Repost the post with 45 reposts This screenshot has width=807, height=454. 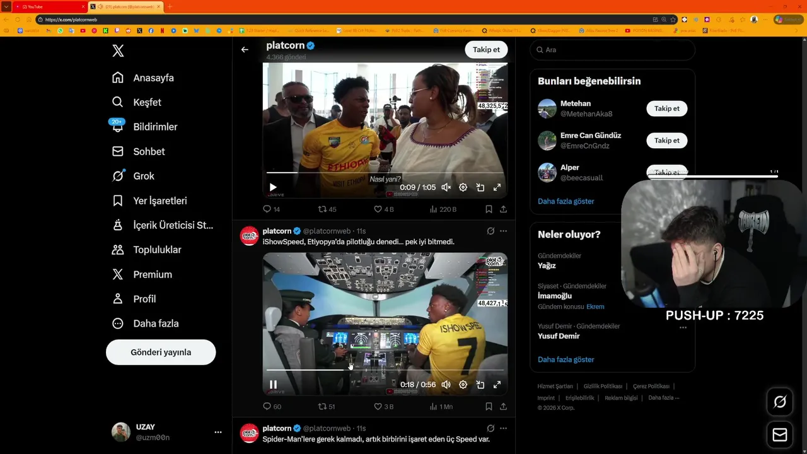(x=327, y=209)
